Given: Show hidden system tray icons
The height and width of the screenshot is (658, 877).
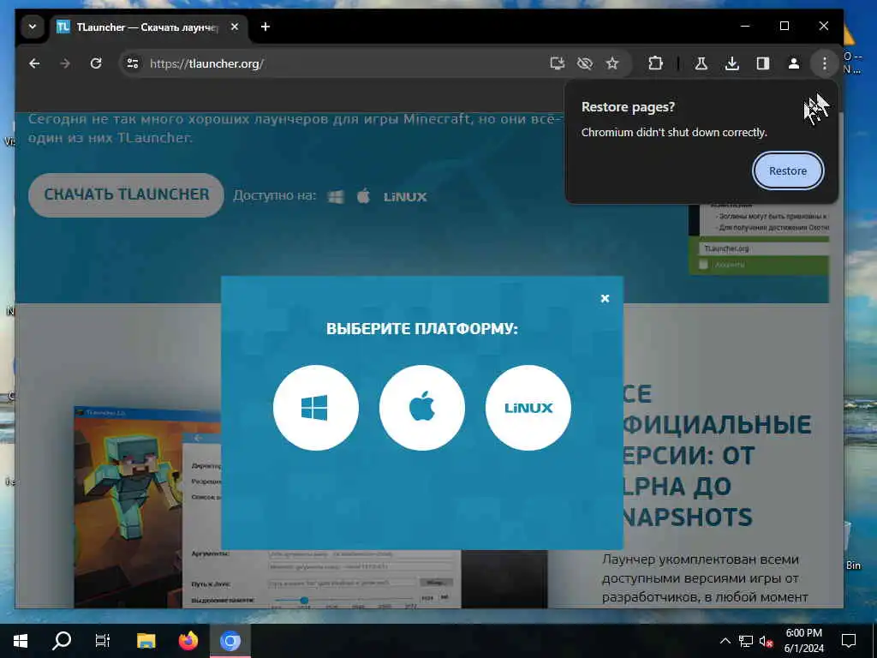Looking at the screenshot, I should click(x=725, y=641).
